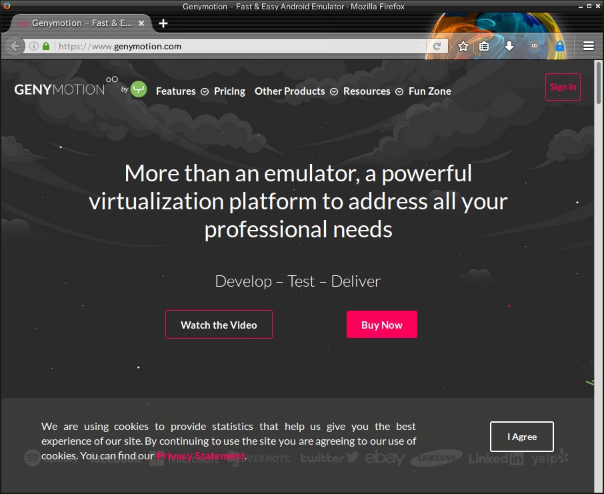Image resolution: width=604 pixels, height=494 pixels.
Task: Open site information icon in address bar
Action: tap(34, 46)
